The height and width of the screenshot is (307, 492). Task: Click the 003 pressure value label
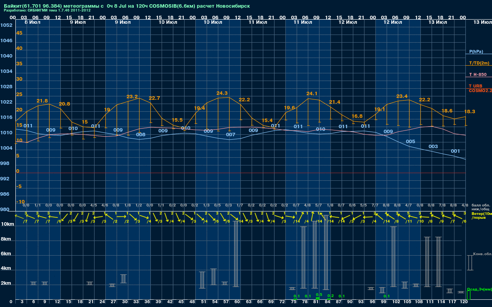433,147
